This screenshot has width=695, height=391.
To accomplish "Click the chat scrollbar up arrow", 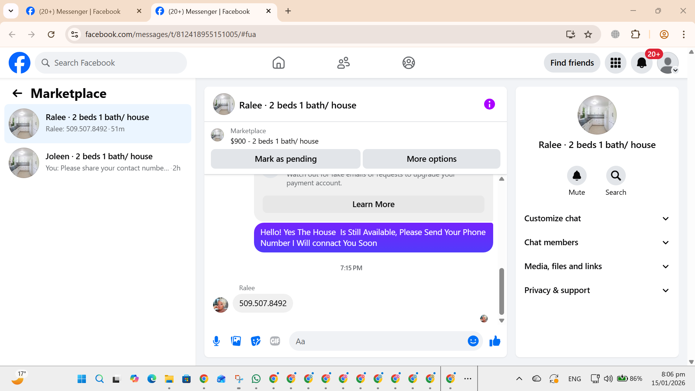I will (x=502, y=179).
